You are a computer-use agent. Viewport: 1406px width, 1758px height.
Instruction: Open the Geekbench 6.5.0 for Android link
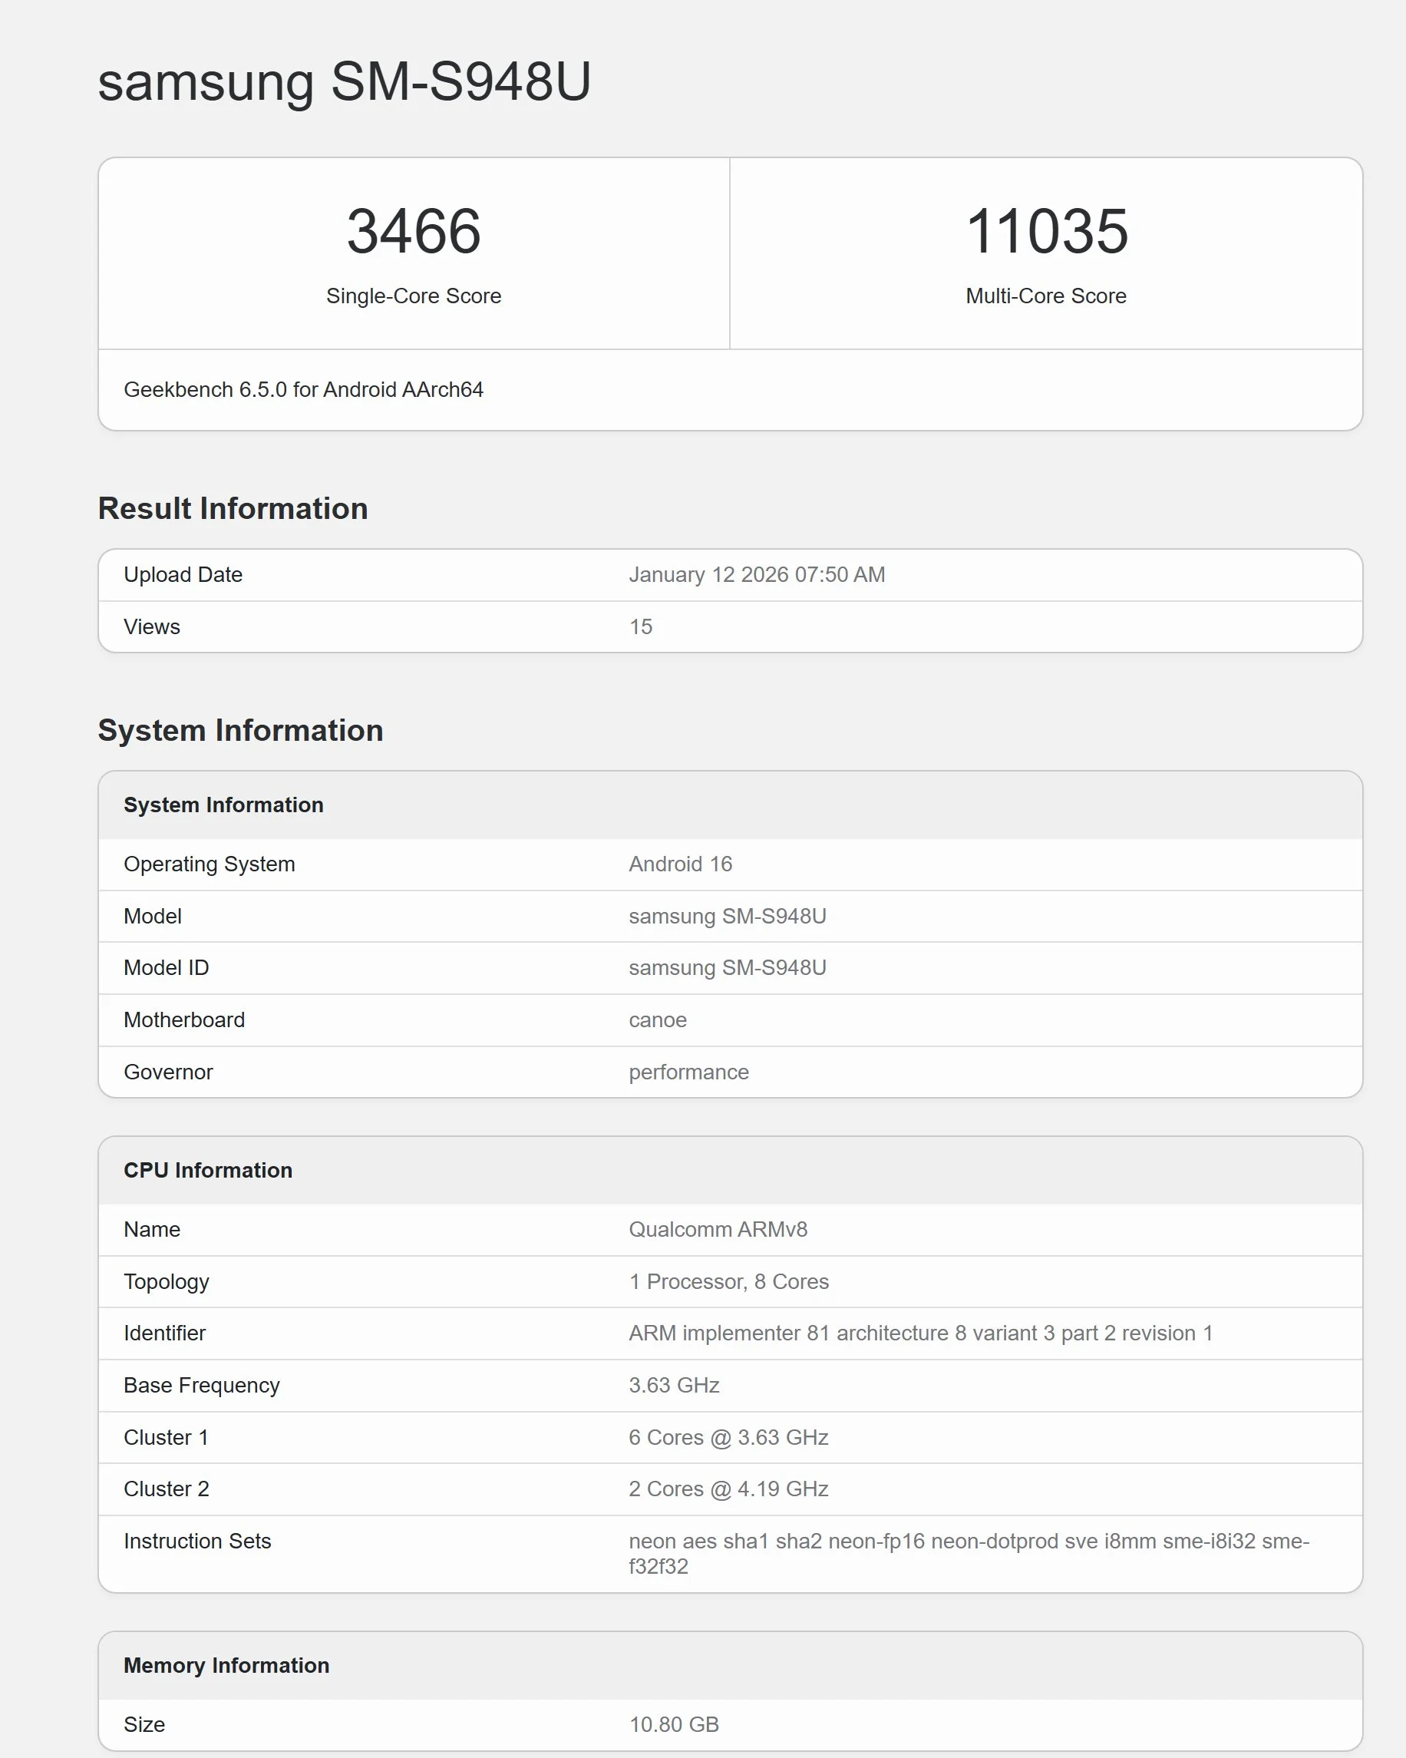pos(303,391)
